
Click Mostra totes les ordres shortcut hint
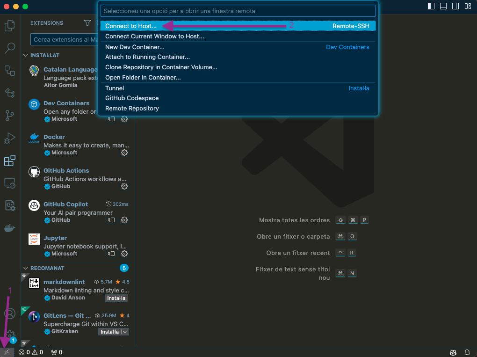(x=295, y=220)
